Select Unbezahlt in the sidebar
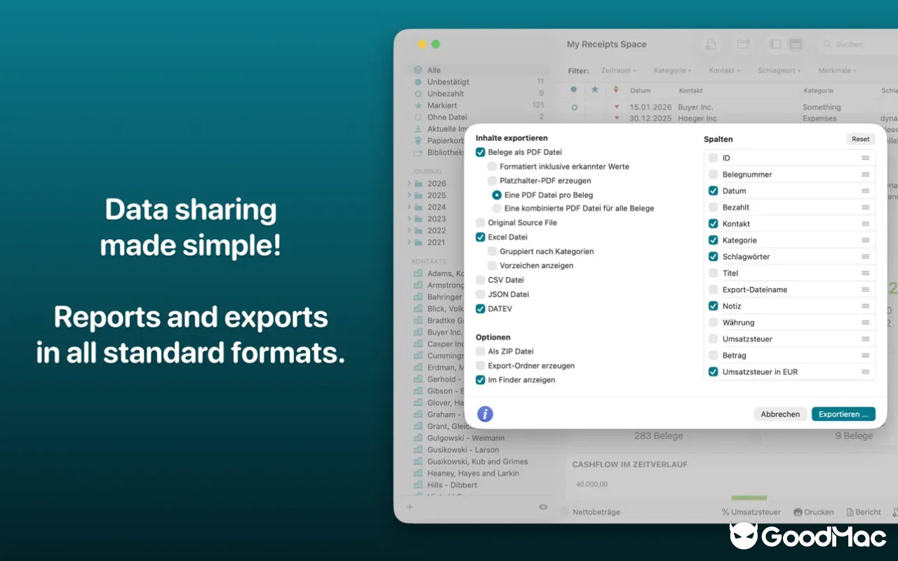Screen dimensions: 898x561 pos(477,93)
